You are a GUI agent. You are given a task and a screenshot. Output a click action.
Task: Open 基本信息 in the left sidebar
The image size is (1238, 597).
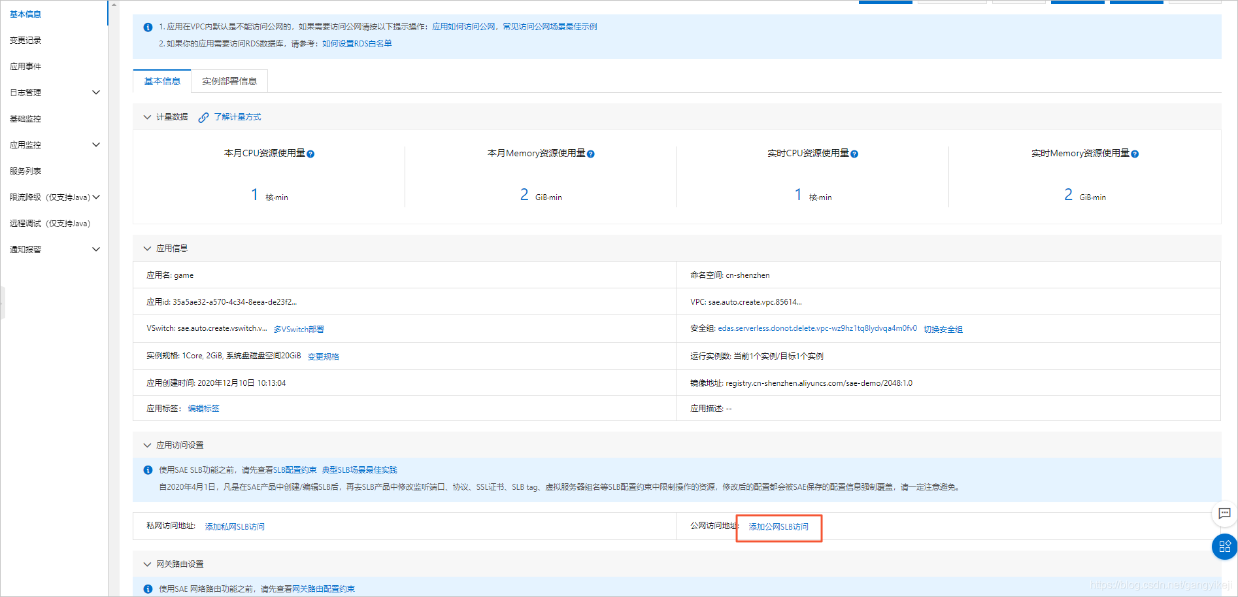(25, 14)
